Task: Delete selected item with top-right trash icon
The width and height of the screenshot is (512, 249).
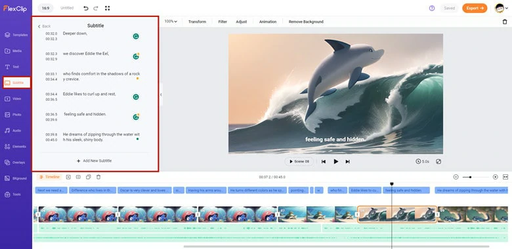Action: click(505, 22)
